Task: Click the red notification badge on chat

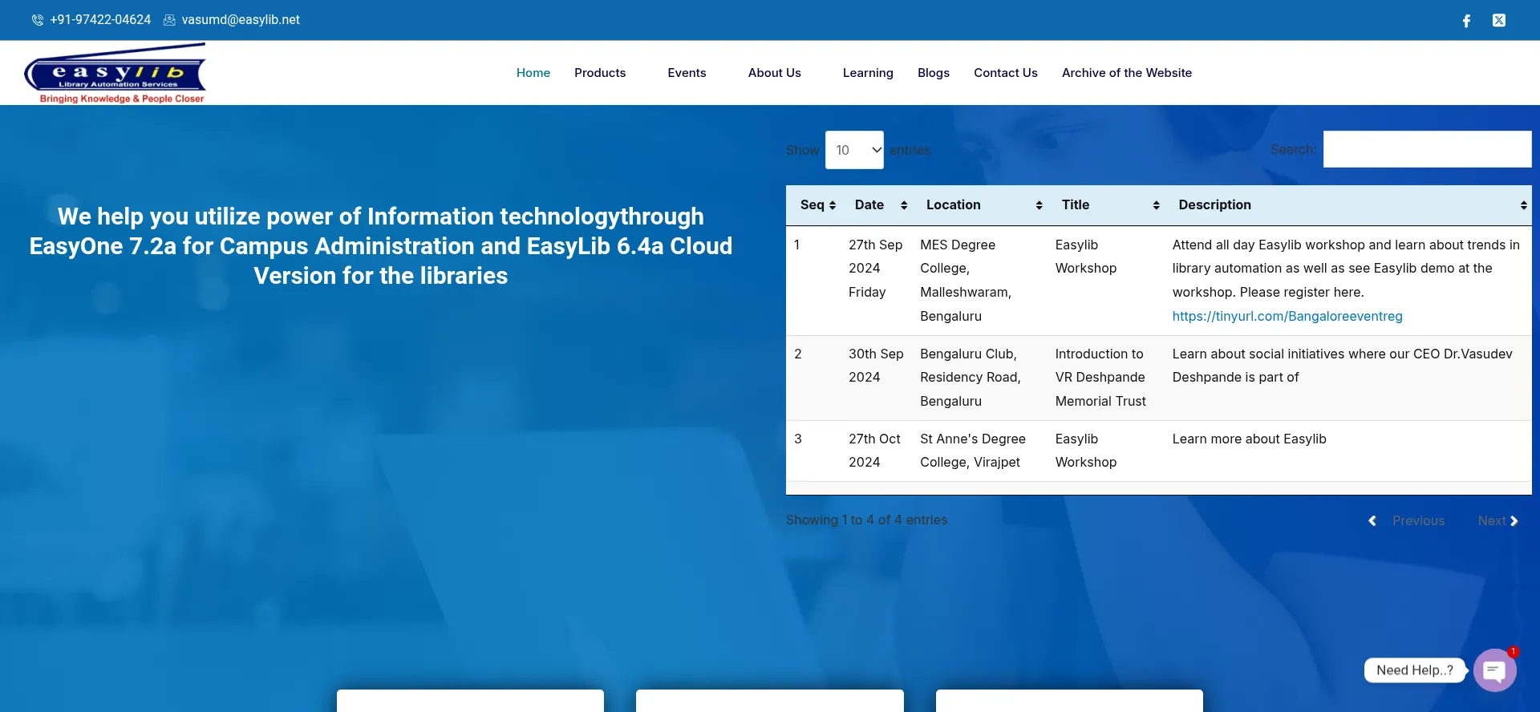Action: (1513, 652)
